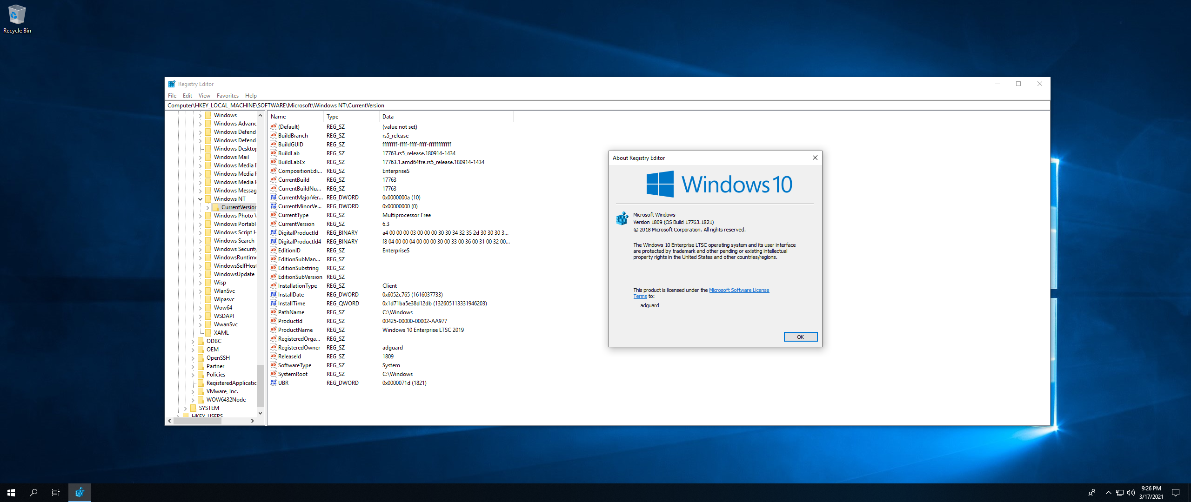Expand the OpenSSH tree node
This screenshot has width=1191, height=502.
(x=193, y=358)
